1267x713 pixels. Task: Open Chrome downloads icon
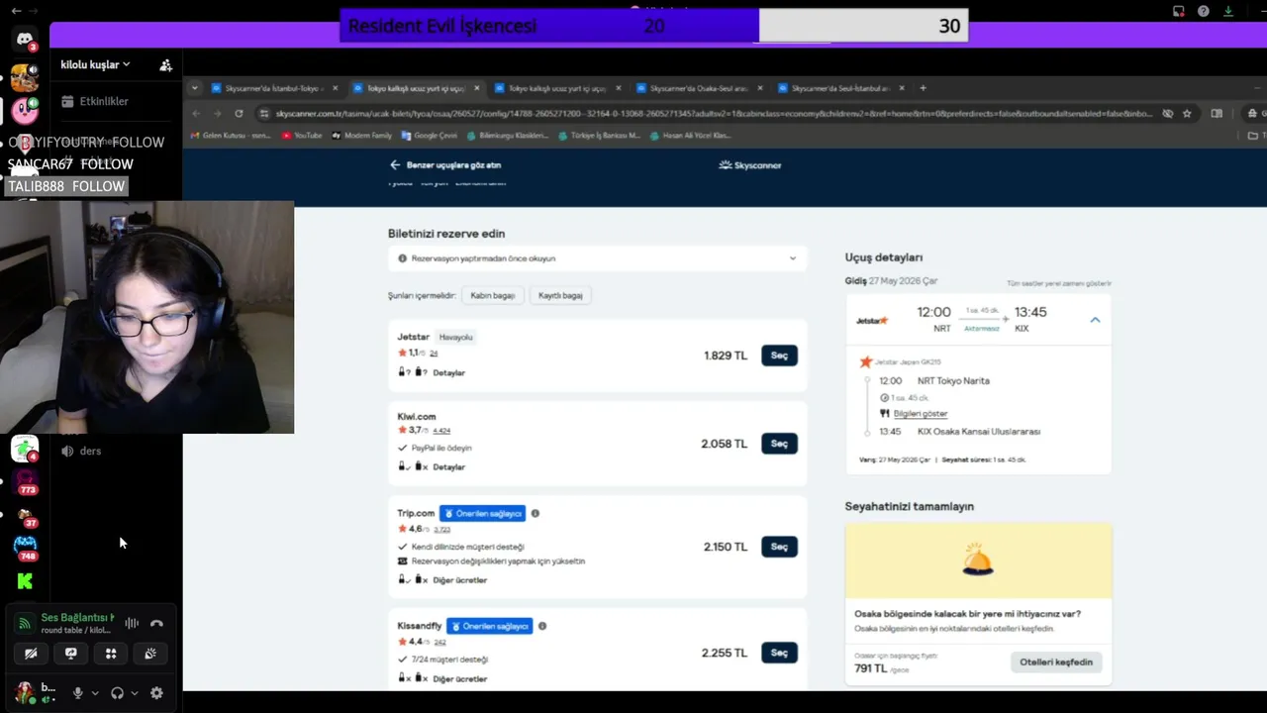click(x=1228, y=11)
